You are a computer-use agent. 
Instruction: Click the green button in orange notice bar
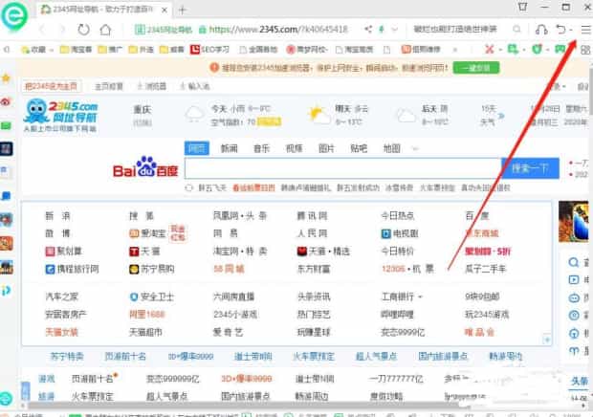point(476,68)
